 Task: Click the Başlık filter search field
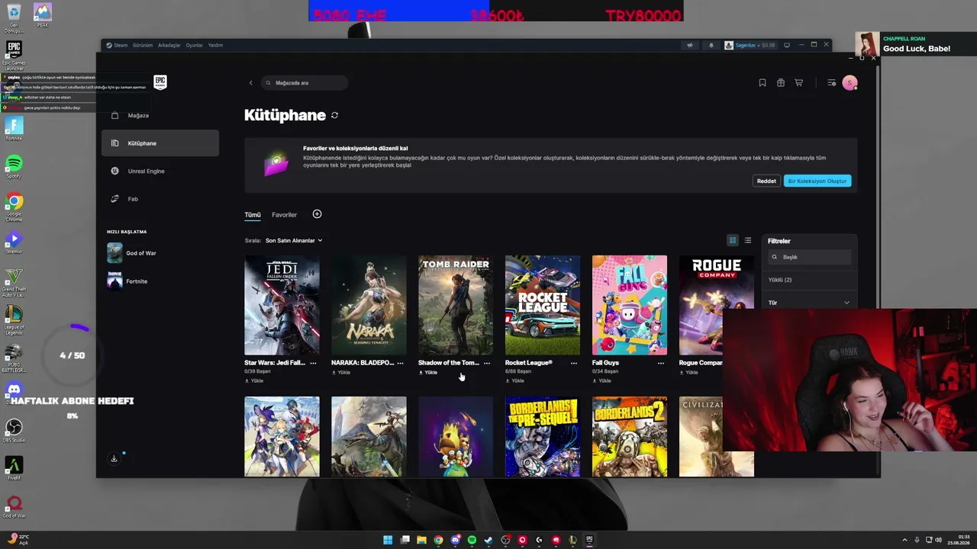click(809, 257)
